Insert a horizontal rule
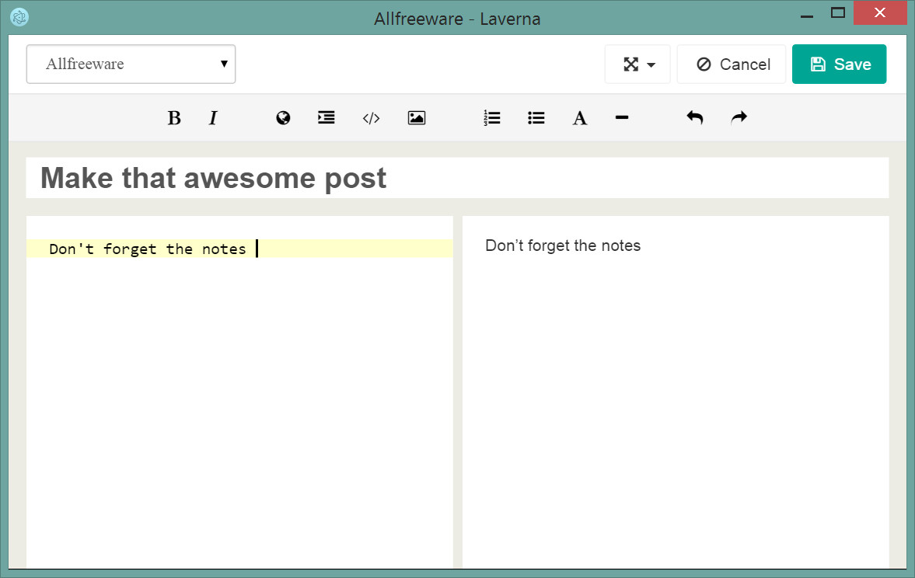The height and width of the screenshot is (578, 915). (x=622, y=117)
